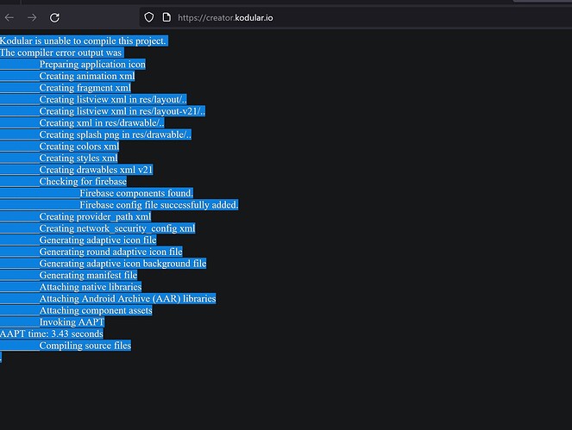Click 'The compiler error output was'
Viewport: 572px width, 430px height.
(61, 53)
